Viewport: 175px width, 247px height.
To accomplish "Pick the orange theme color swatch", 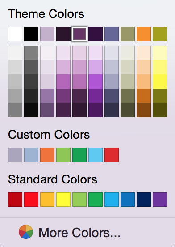I will click(144, 34).
